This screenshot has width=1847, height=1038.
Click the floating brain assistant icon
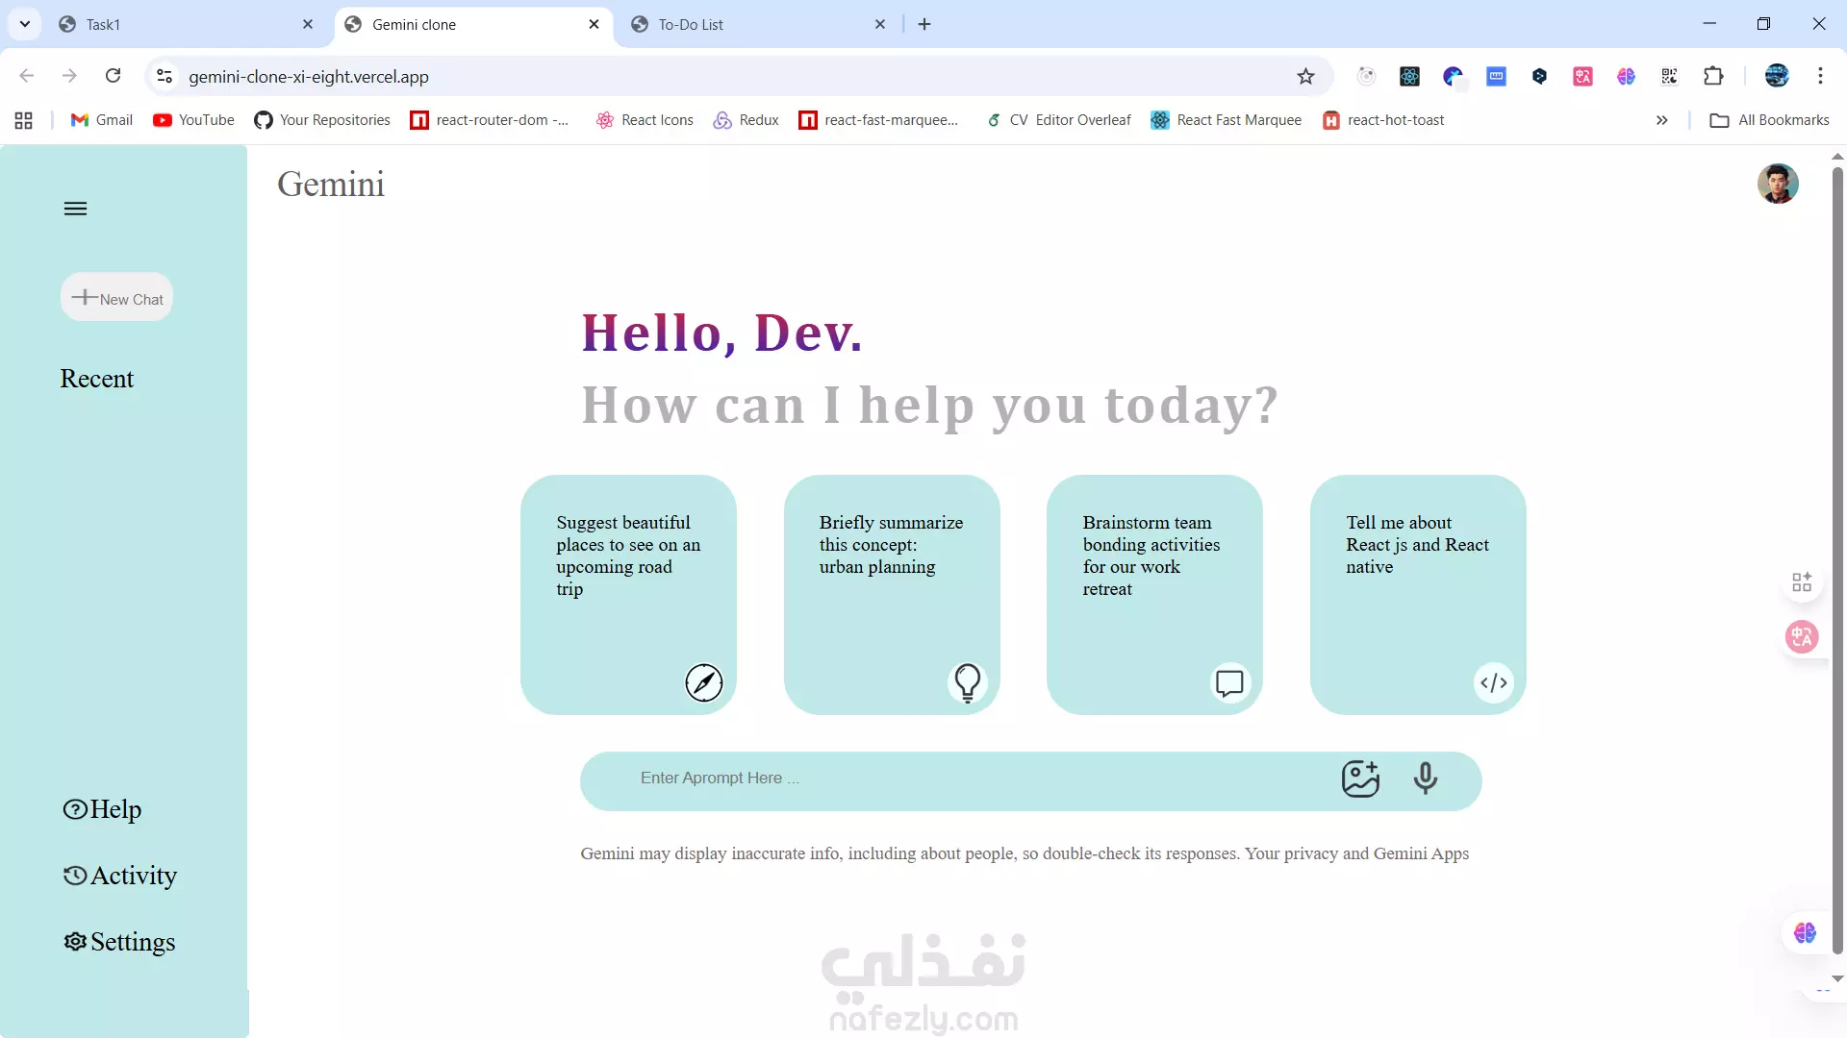click(1805, 932)
